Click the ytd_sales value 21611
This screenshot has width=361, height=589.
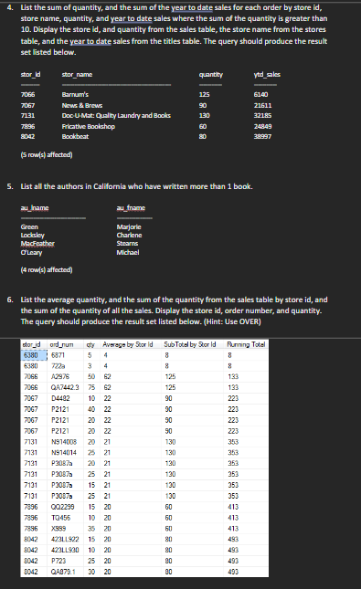point(263,106)
